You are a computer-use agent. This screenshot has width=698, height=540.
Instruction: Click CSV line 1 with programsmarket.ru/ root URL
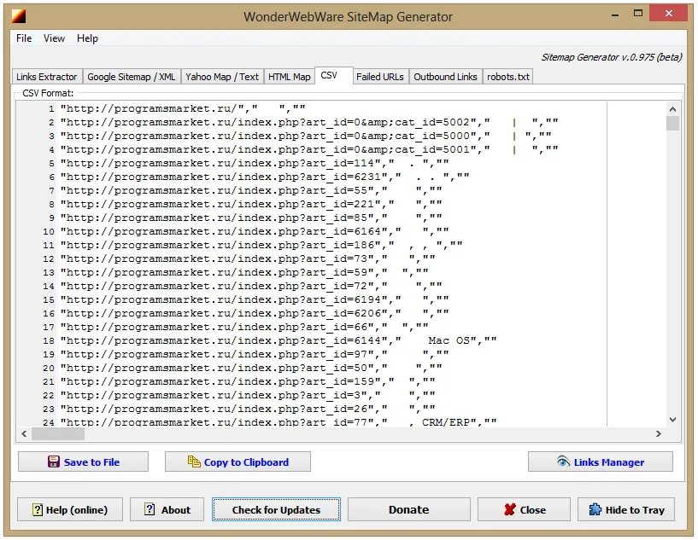[x=183, y=108]
